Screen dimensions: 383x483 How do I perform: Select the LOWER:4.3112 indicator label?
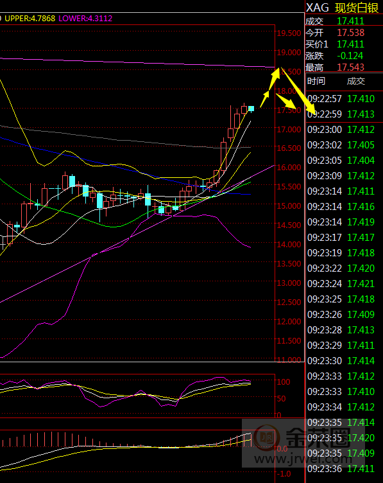85,19
